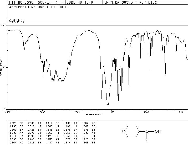Click the 1000 wavenumber axis label
The height and width of the screenshot is (145, 188).
tap(146, 112)
